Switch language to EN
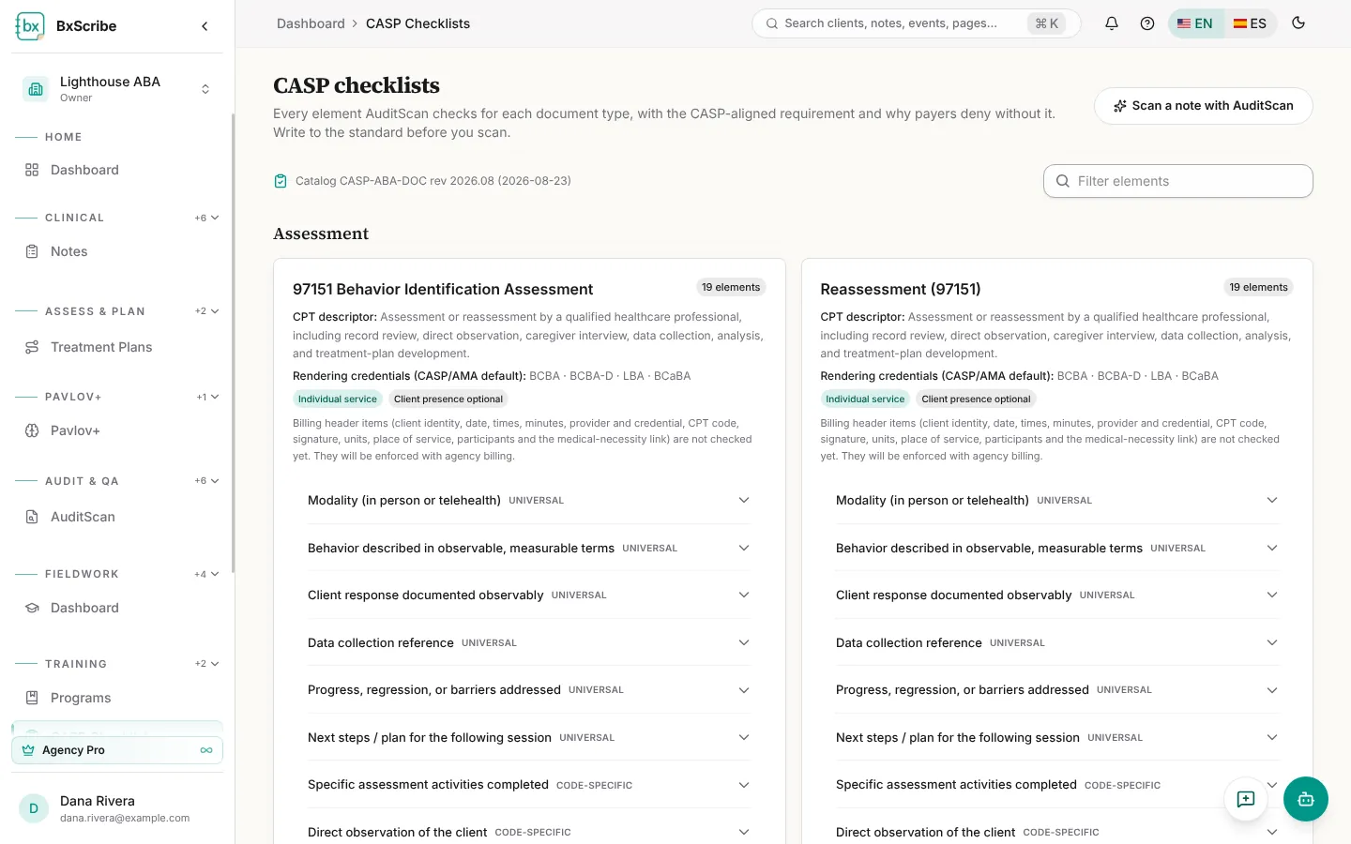The image size is (1351, 844). click(x=1195, y=23)
